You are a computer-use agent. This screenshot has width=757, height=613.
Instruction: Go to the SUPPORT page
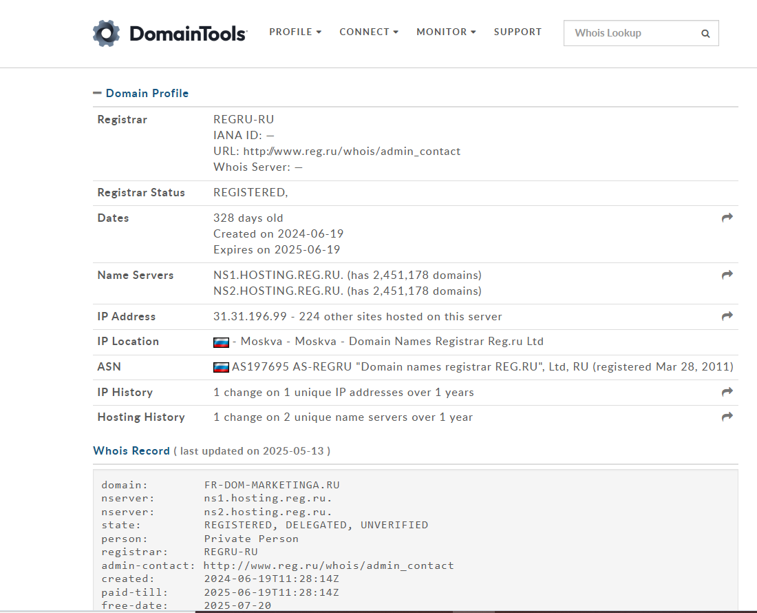[518, 32]
